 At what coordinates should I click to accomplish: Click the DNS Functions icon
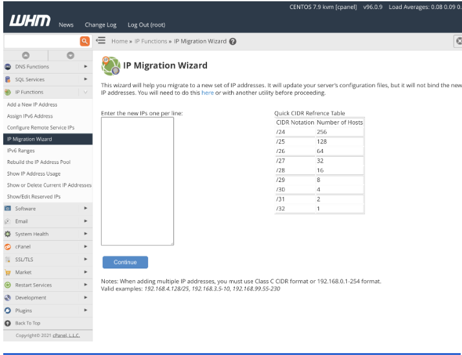click(x=8, y=66)
